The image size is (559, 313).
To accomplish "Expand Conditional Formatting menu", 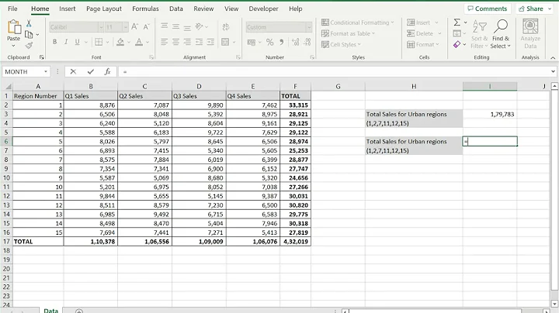I will point(358,22).
